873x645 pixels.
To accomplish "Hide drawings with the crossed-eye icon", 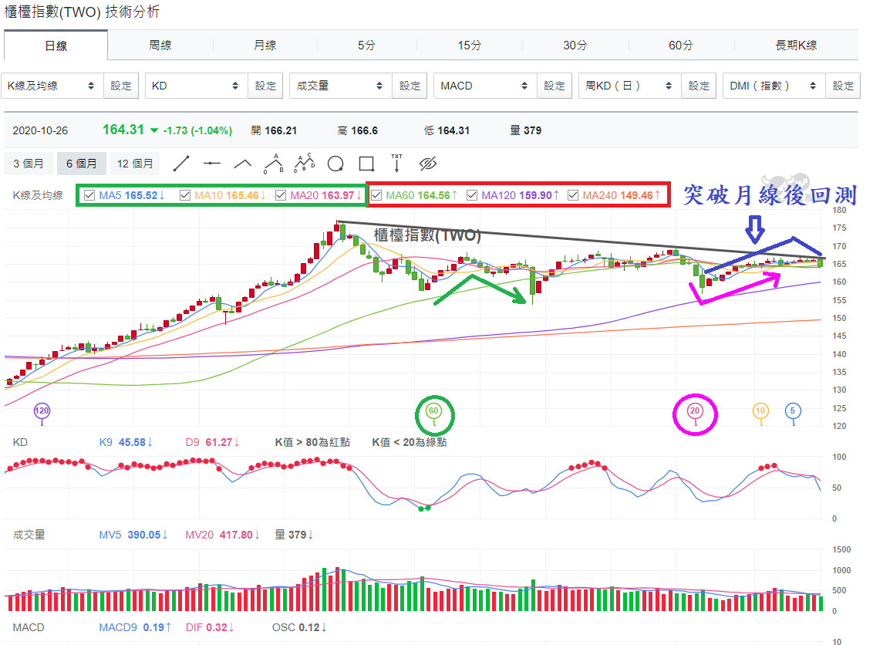I will [427, 164].
